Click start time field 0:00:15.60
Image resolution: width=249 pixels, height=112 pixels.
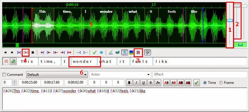(x=29, y=83)
